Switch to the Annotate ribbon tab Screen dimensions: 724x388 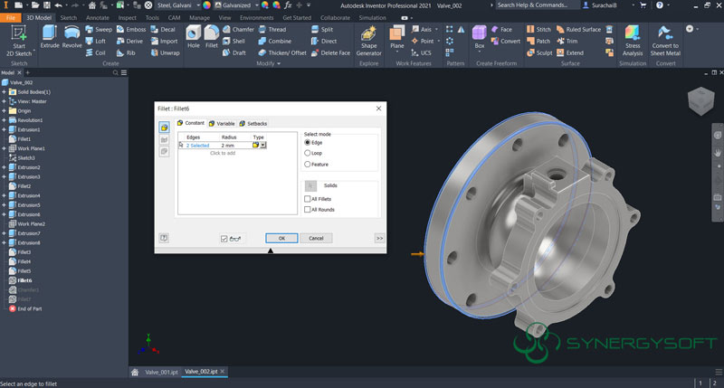tap(98, 17)
